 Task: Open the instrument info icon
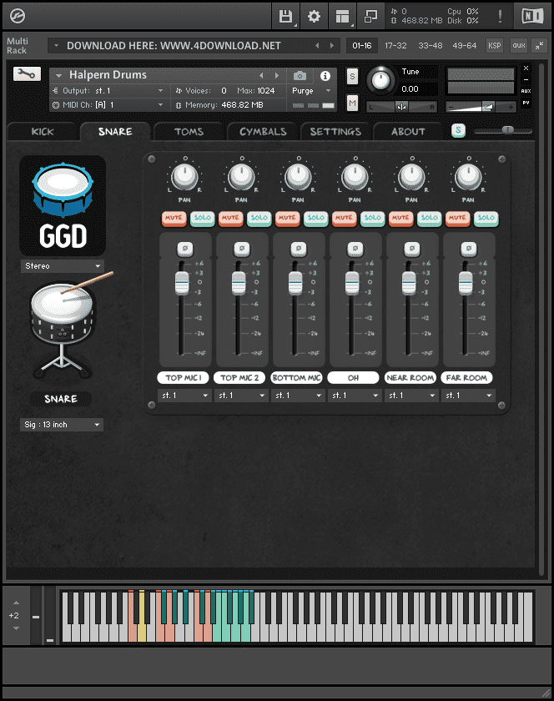click(x=325, y=76)
